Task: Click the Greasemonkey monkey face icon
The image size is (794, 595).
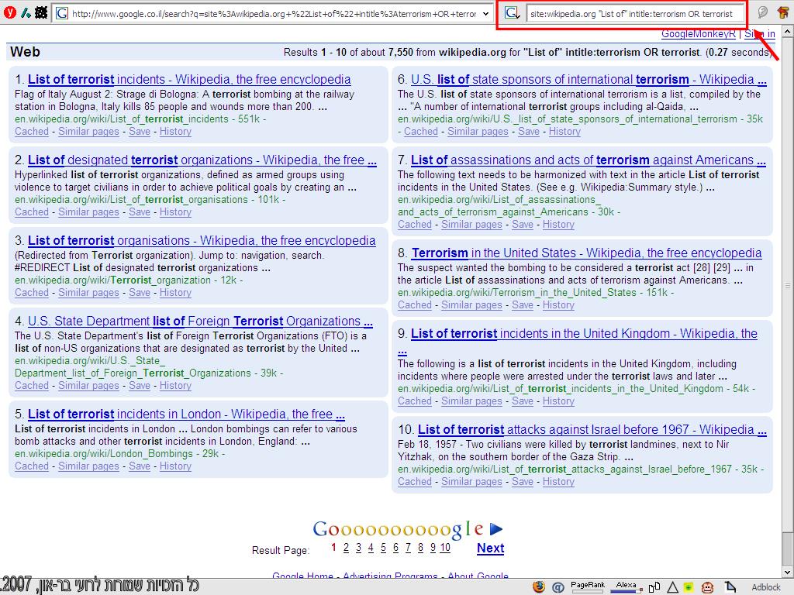Action: click(707, 587)
